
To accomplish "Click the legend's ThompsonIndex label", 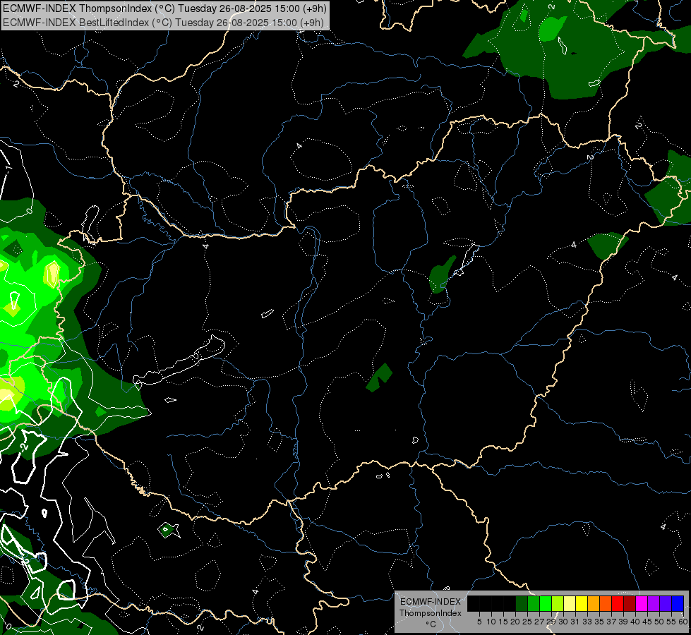I will coord(431,613).
